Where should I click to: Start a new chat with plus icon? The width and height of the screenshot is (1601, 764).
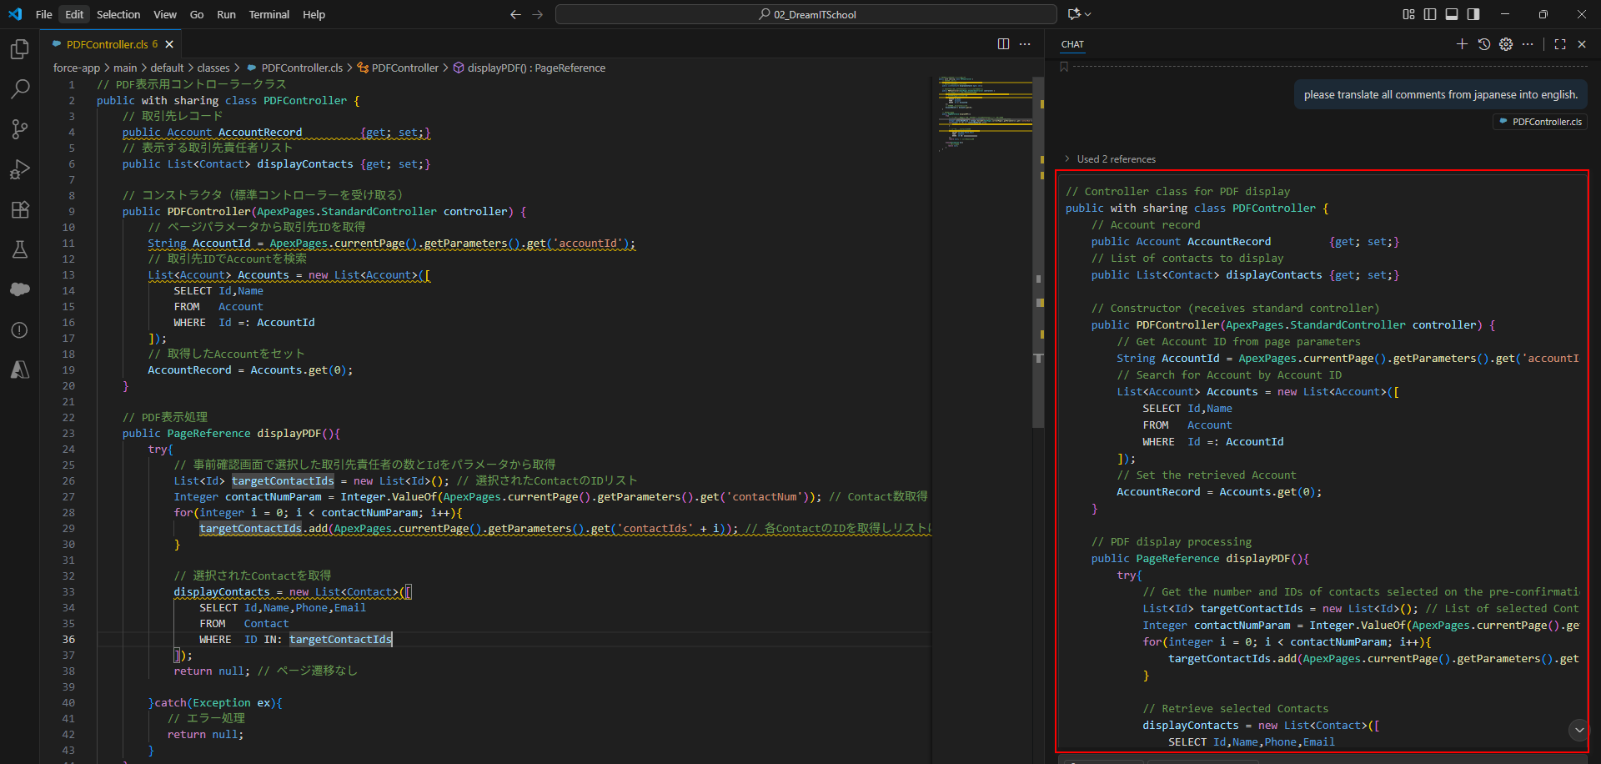(1462, 44)
